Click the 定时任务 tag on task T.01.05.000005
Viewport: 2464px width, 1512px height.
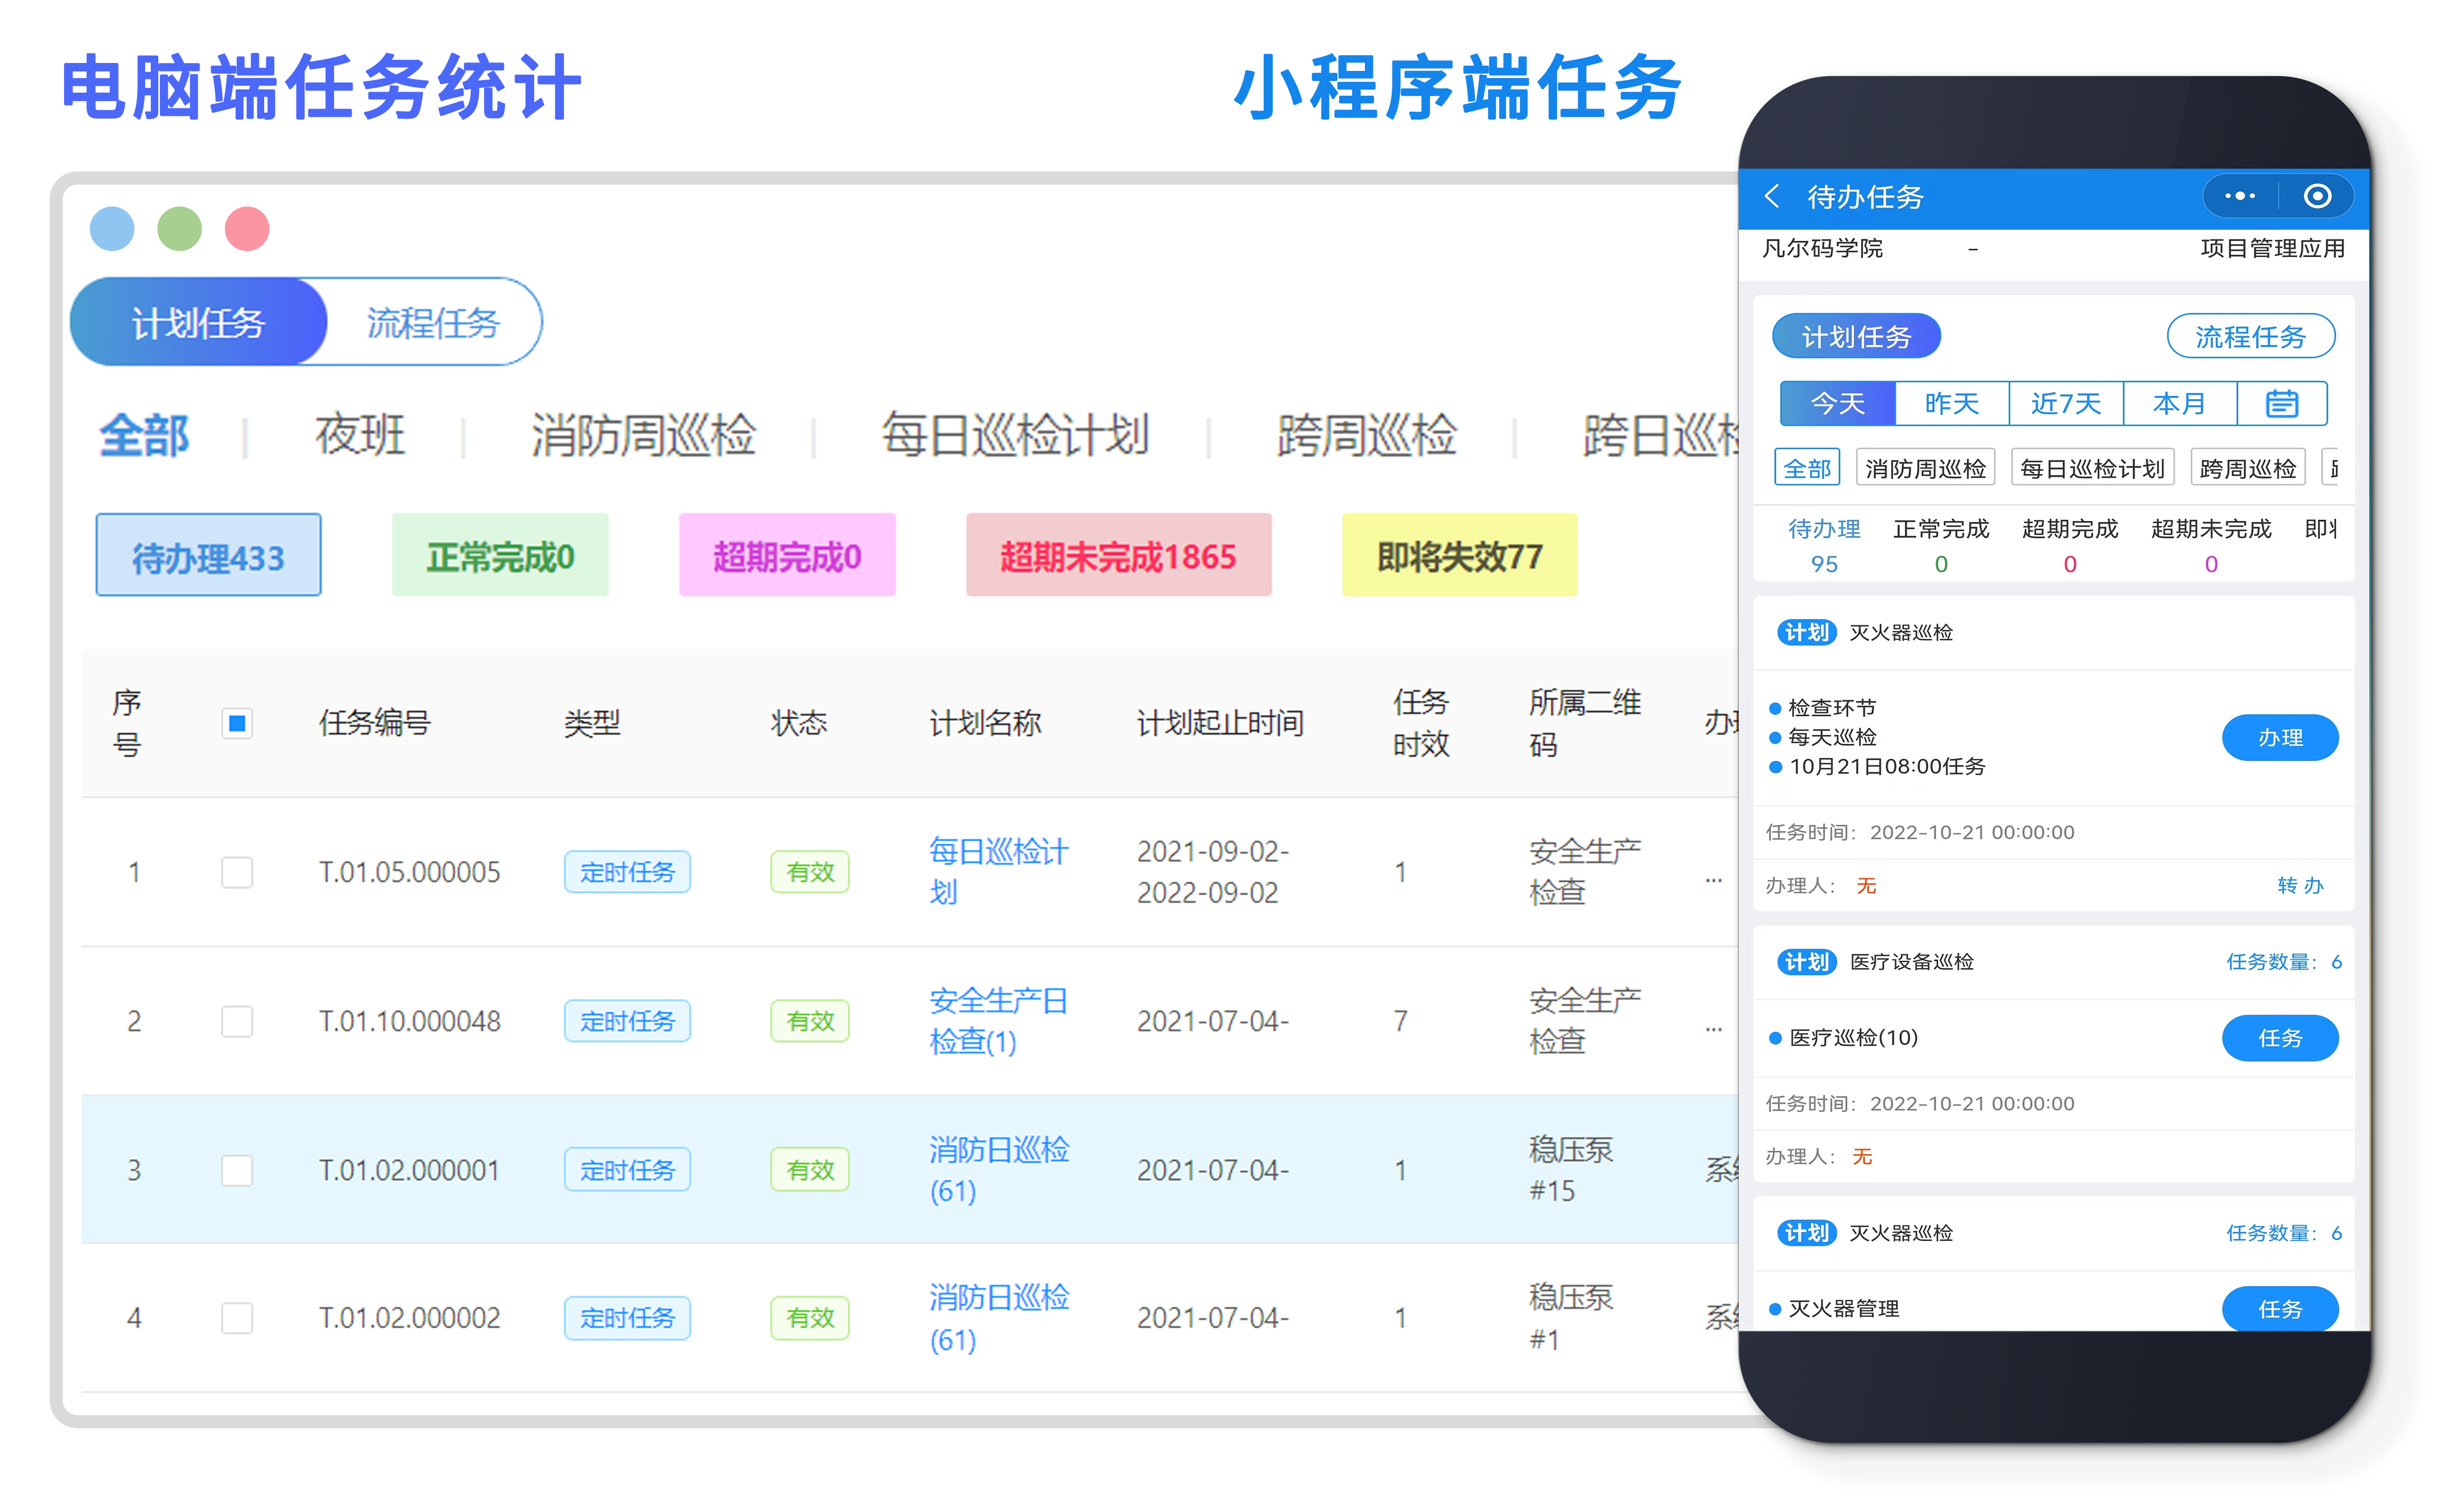(x=627, y=872)
